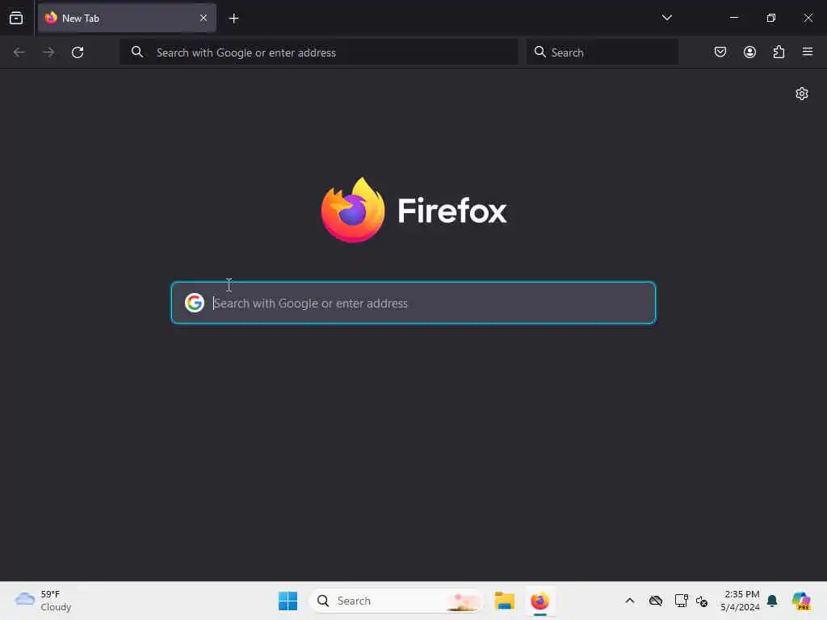Open a new tab with the plus button
Viewport: 827px width, 620px height.
click(x=233, y=19)
